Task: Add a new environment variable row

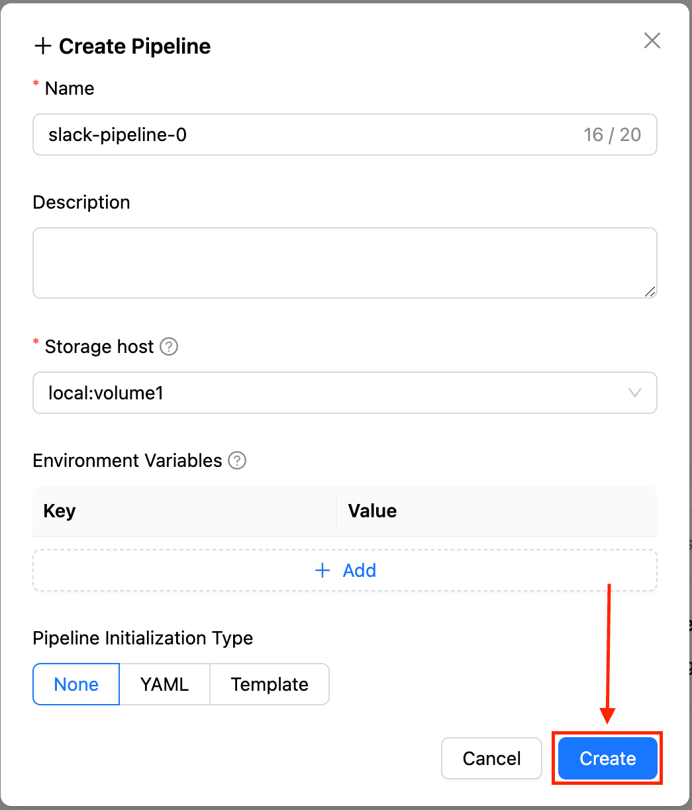Action: (x=345, y=570)
